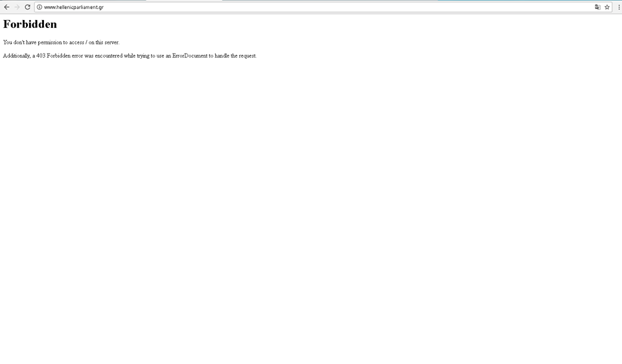
Task: Open the Chrome three-dot menu
Action: coord(619,7)
